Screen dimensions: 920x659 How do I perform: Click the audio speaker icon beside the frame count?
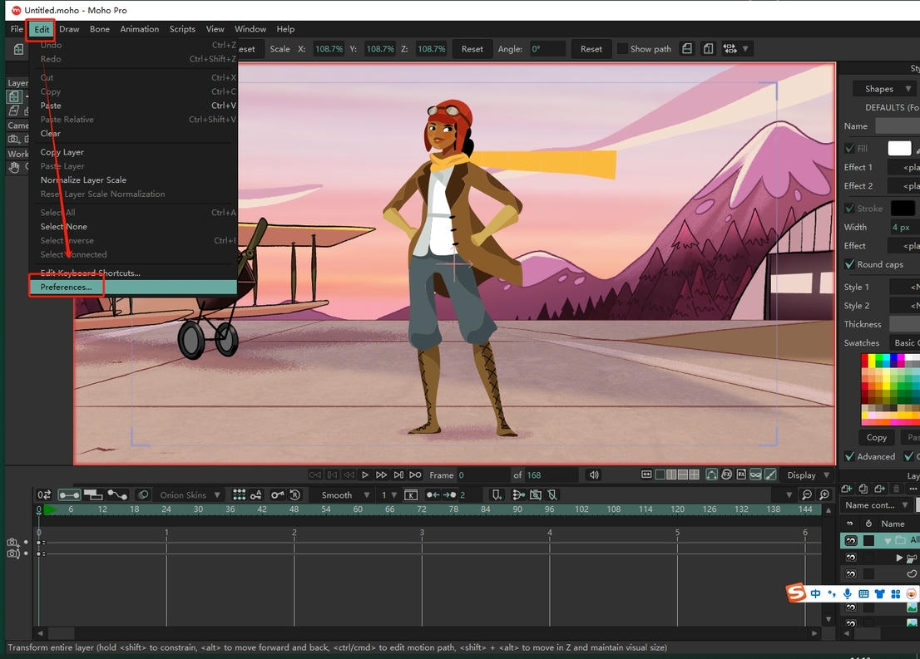point(593,475)
